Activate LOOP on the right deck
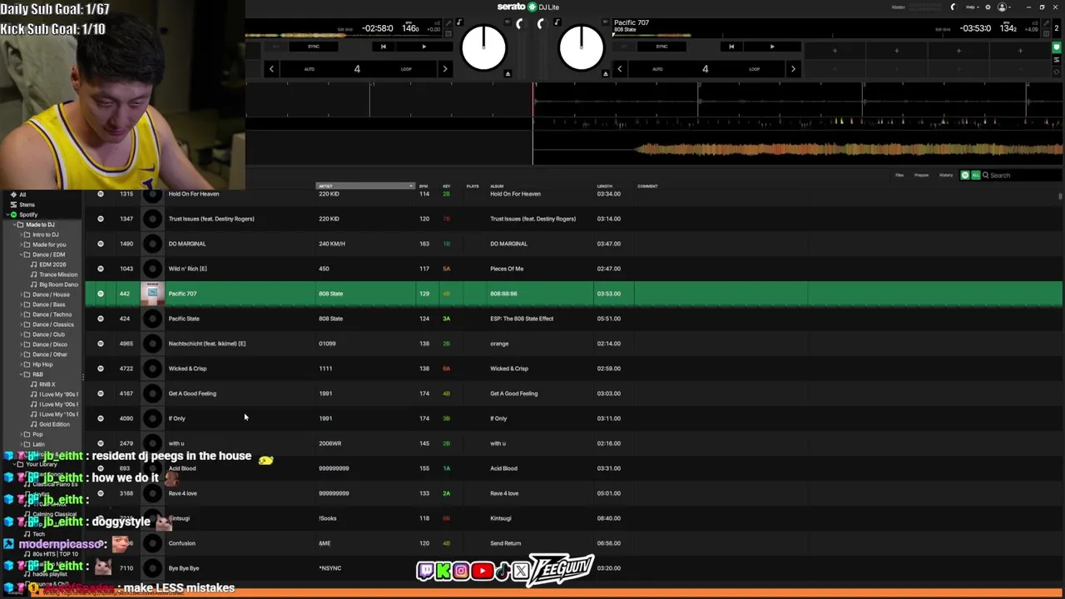Image resolution: width=1065 pixels, height=599 pixels. 754,69
